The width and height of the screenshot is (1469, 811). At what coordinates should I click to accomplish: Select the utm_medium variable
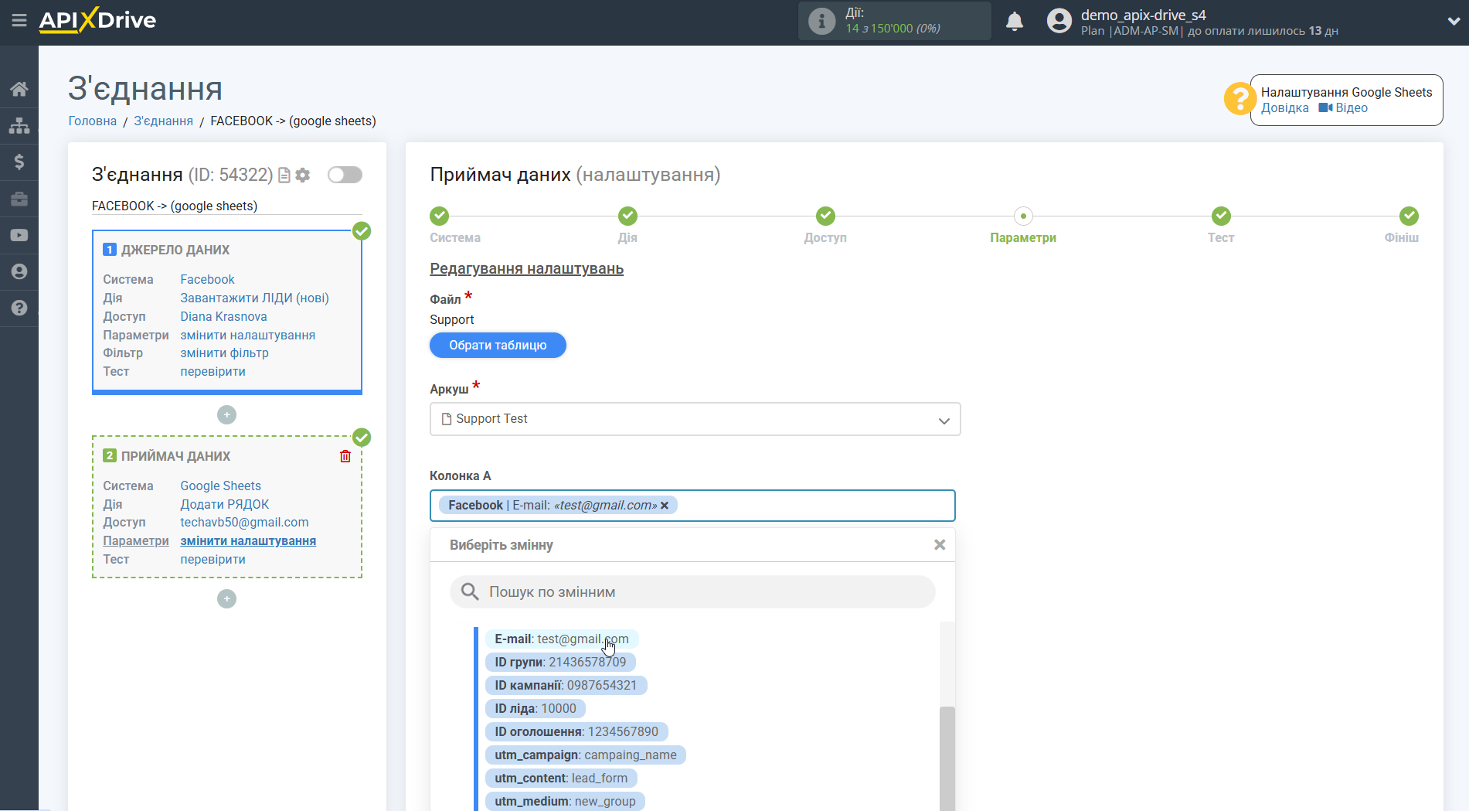(x=565, y=802)
